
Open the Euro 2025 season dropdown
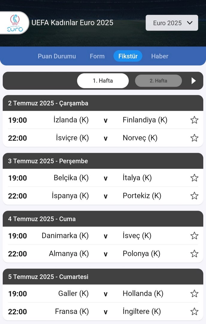click(x=172, y=23)
